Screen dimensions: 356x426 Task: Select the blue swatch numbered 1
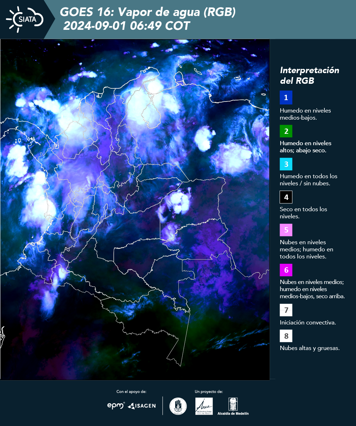[x=286, y=97]
